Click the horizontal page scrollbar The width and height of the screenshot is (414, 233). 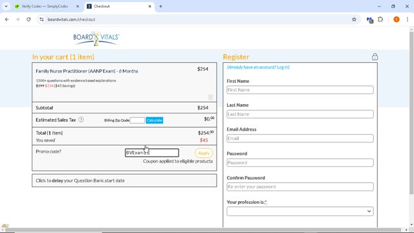pos(202,230)
